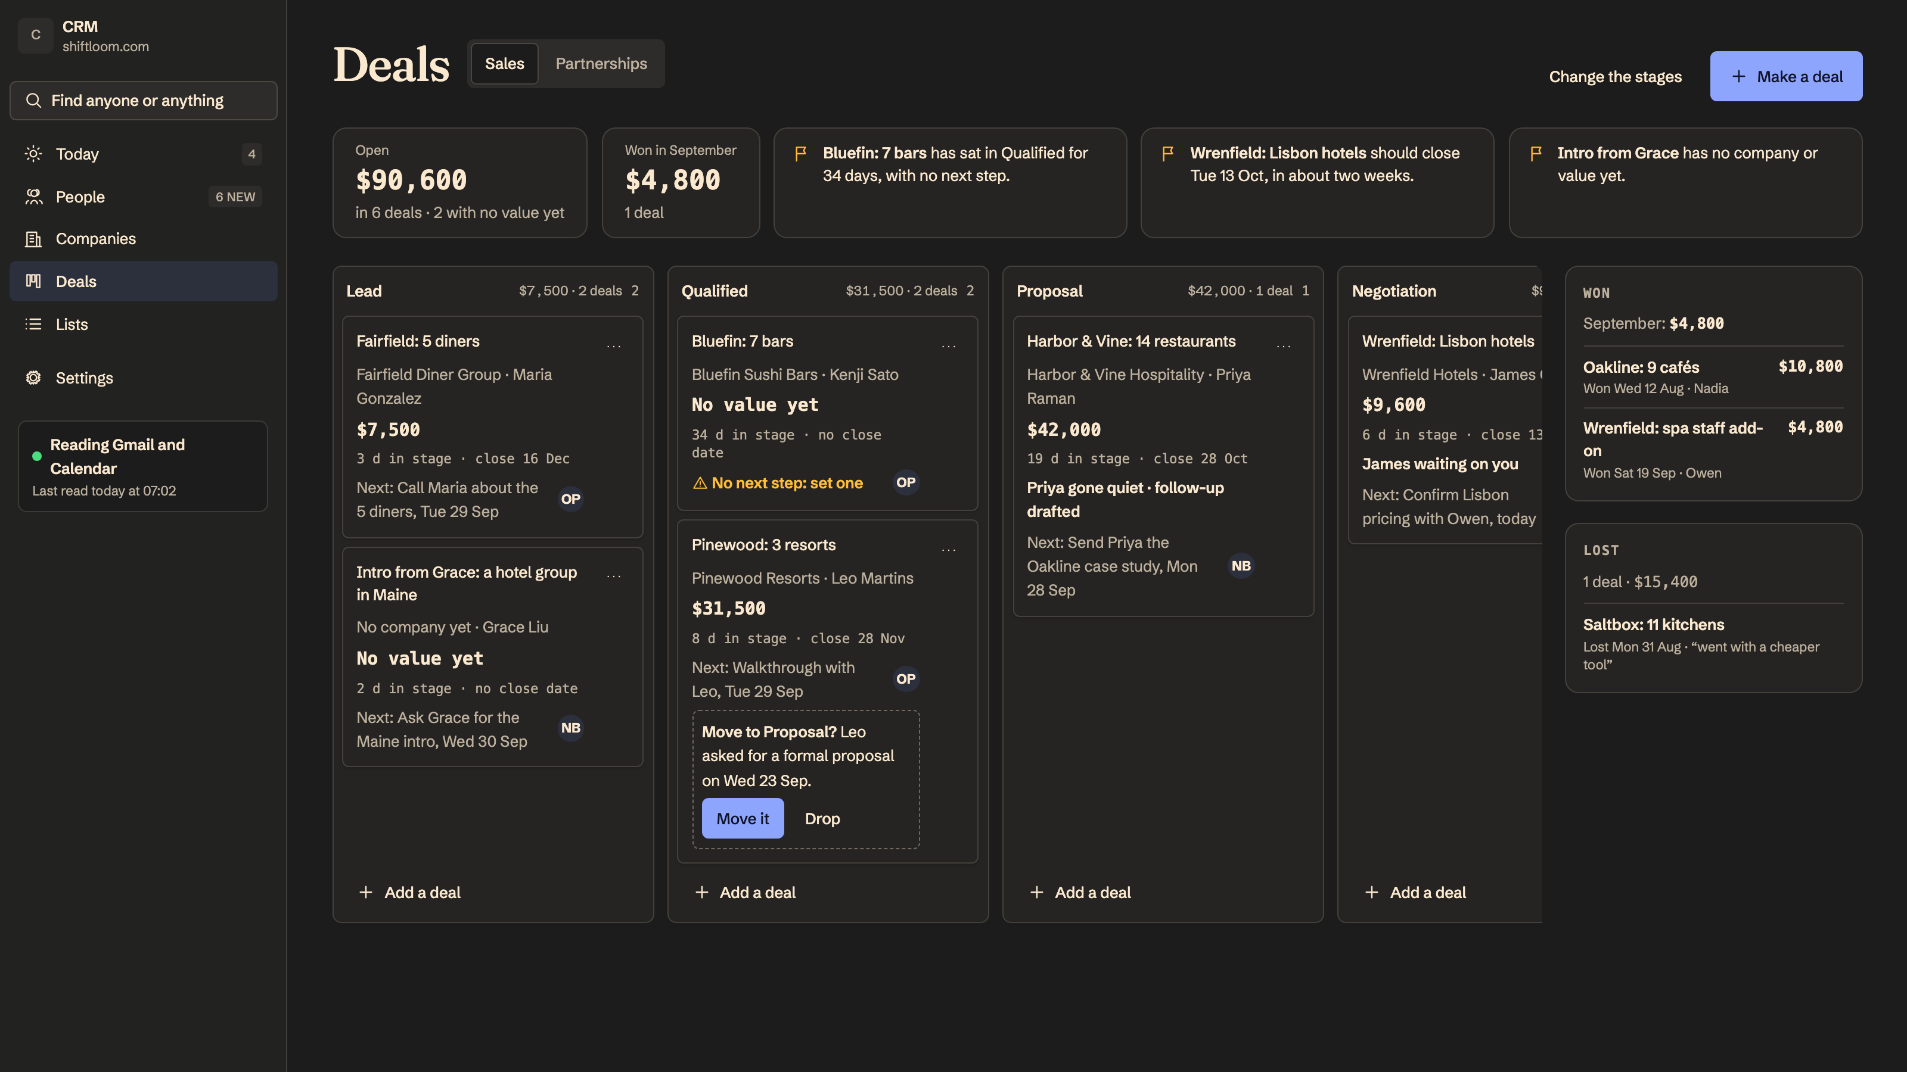
Task: Open Companies in the sidebar
Action: pyautogui.click(x=143, y=239)
